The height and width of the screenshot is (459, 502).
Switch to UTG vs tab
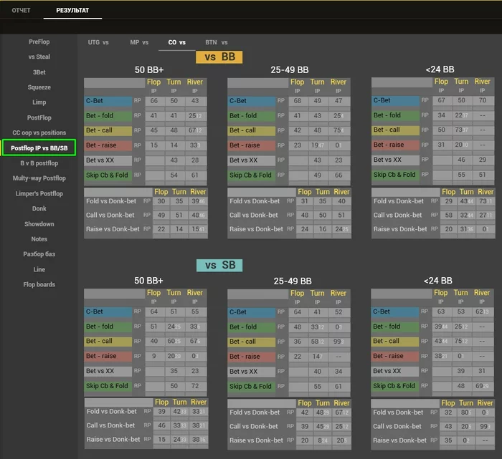pos(98,42)
